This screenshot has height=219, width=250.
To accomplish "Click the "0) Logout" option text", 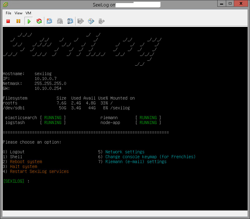I will 14,152.
